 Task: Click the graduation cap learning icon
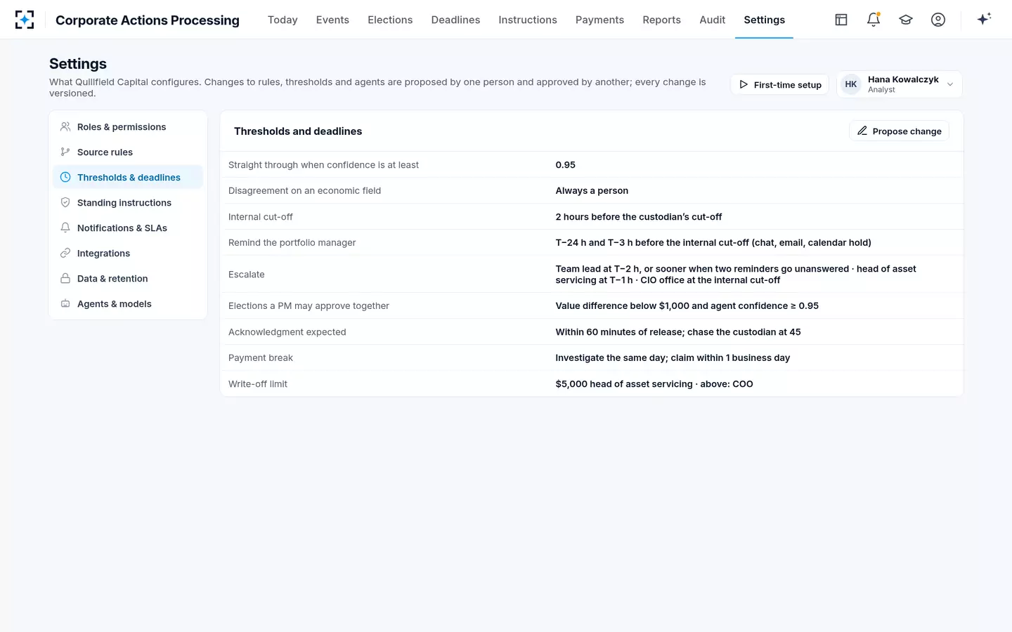[906, 20]
